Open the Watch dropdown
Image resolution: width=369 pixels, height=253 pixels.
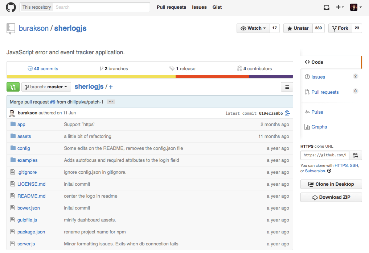click(x=253, y=28)
